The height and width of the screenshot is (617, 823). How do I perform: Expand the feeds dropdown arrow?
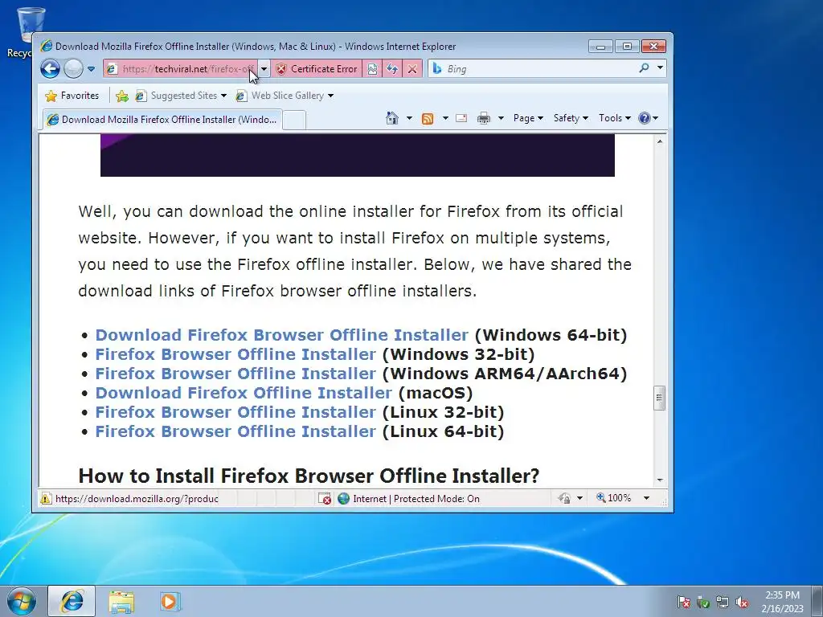tap(445, 118)
